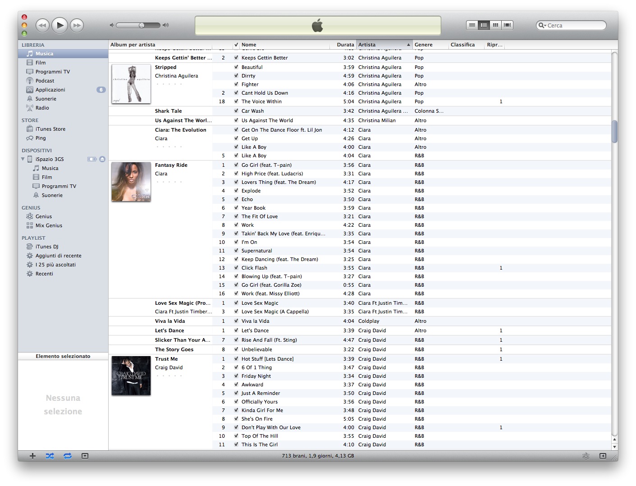Open iTunes Store
Image resolution: width=636 pixels, height=486 pixels.
pos(63,129)
